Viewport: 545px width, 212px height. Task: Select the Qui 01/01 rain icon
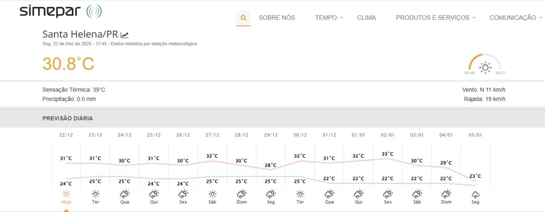pyautogui.click(x=359, y=194)
